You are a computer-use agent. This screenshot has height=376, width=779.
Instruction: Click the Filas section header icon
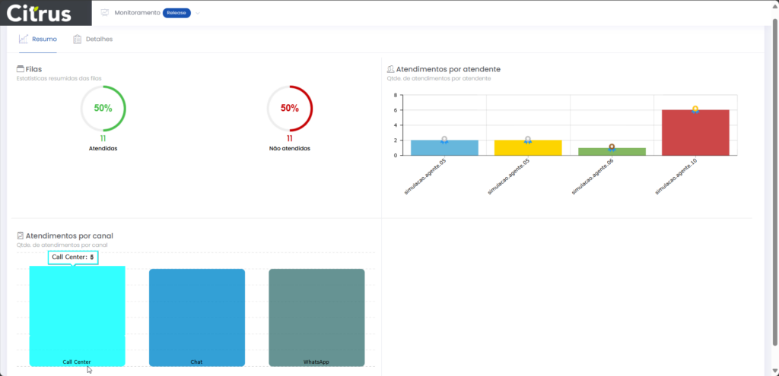21,69
